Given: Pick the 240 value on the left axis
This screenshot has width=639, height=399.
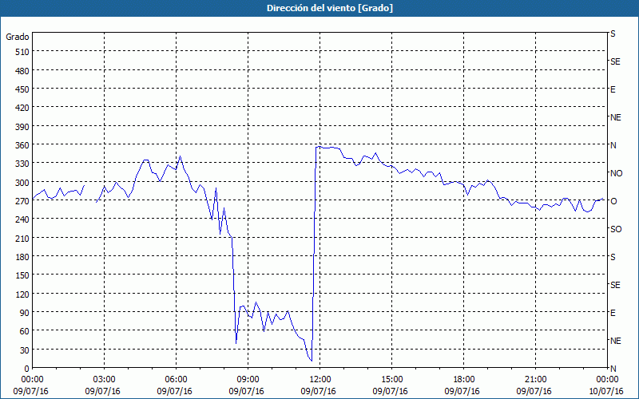Looking at the screenshot, I should pos(23,219).
